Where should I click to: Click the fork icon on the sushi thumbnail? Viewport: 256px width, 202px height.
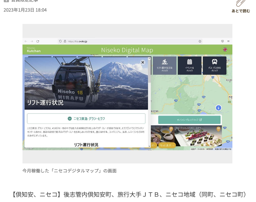(218, 129)
